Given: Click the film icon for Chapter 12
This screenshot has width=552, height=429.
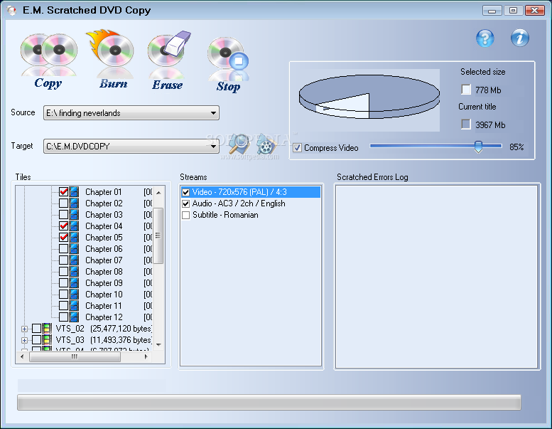Looking at the screenshot, I should tap(74, 317).
